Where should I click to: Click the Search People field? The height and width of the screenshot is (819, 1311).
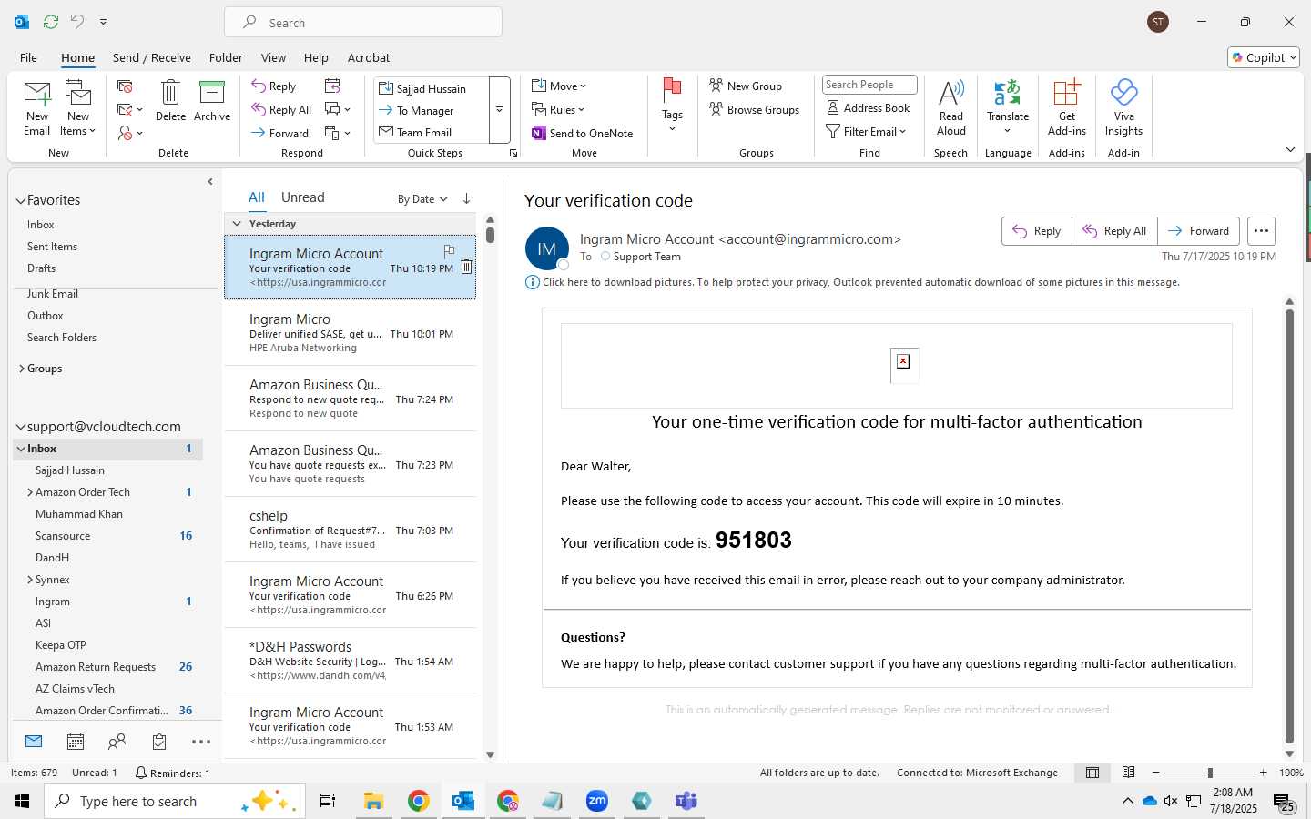[869, 85]
